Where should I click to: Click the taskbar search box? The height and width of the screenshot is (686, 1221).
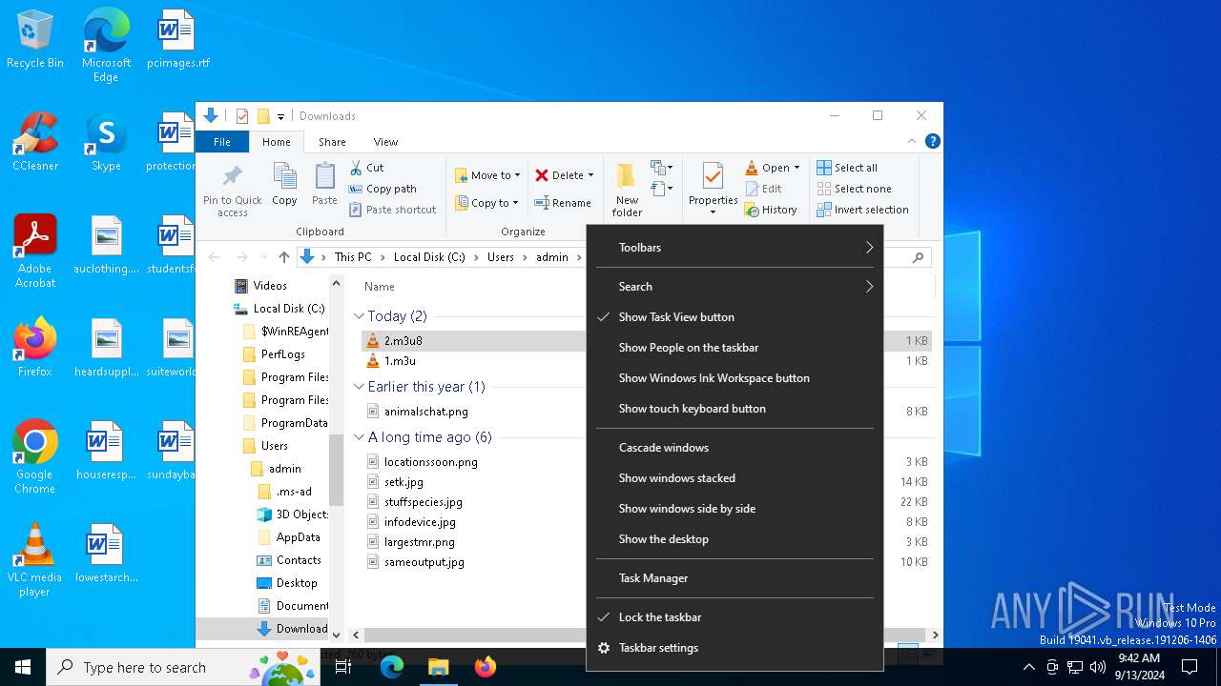pyautogui.click(x=183, y=667)
